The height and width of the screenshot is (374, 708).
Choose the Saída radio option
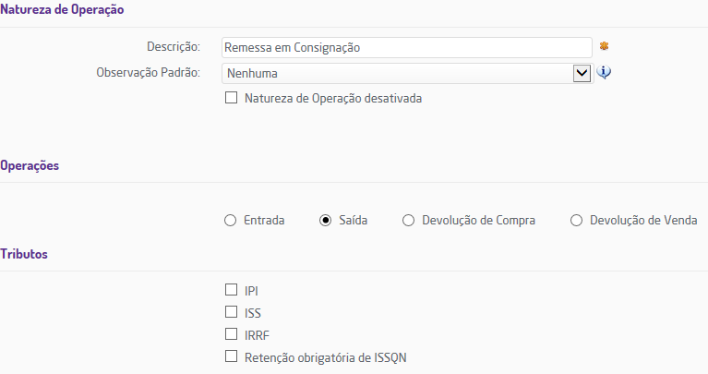325,221
